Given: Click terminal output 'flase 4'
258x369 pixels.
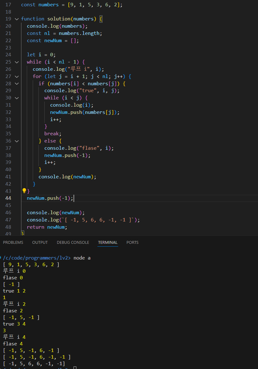Looking at the screenshot, I should click(13, 344).
